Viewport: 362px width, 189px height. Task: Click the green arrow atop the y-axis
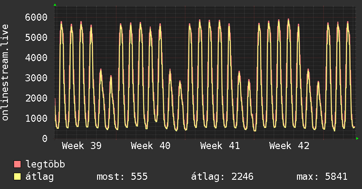pyautogui.click(x=55, y=5)
